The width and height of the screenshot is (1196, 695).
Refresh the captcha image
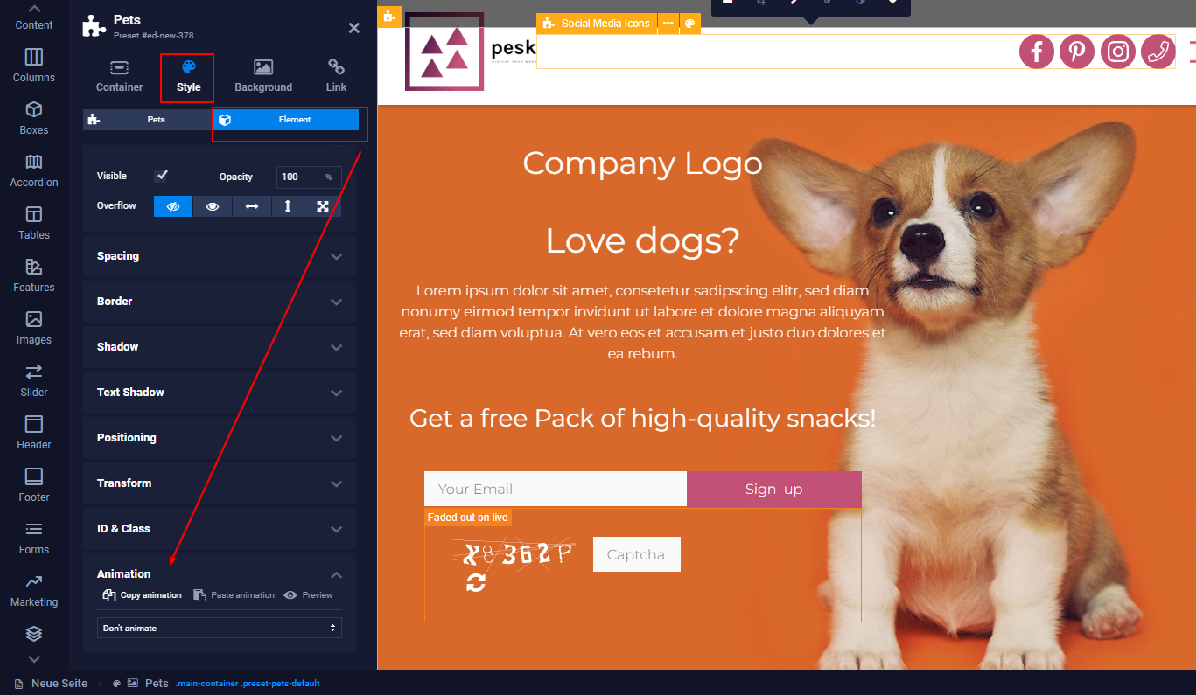[x=475, y=583]
